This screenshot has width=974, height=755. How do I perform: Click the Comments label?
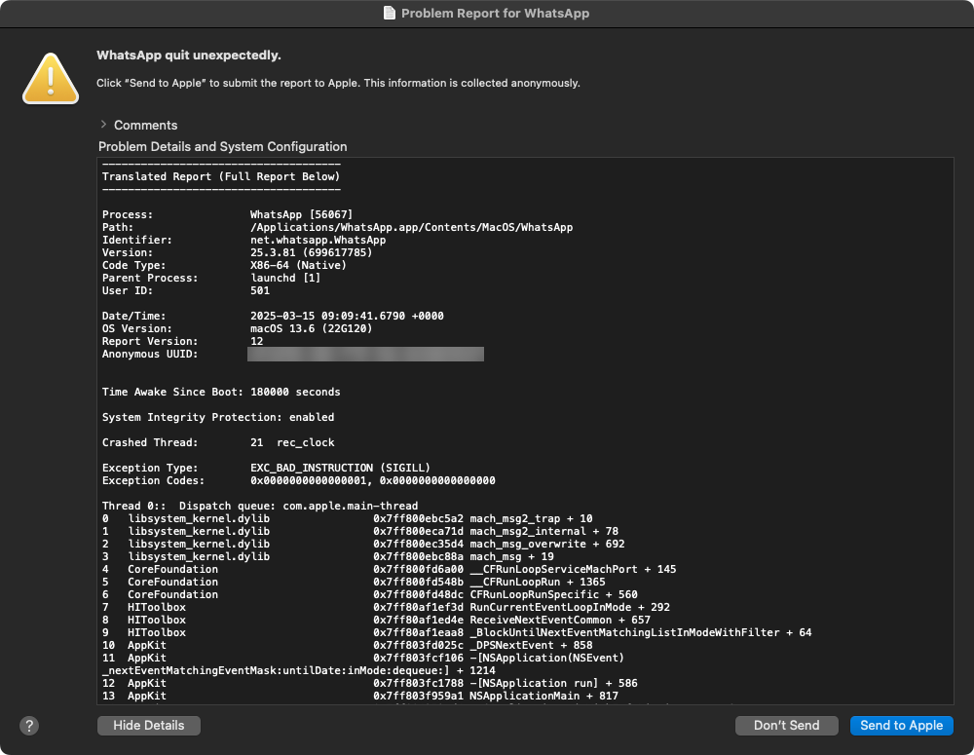pyautogui.click(x=145, y=125)
